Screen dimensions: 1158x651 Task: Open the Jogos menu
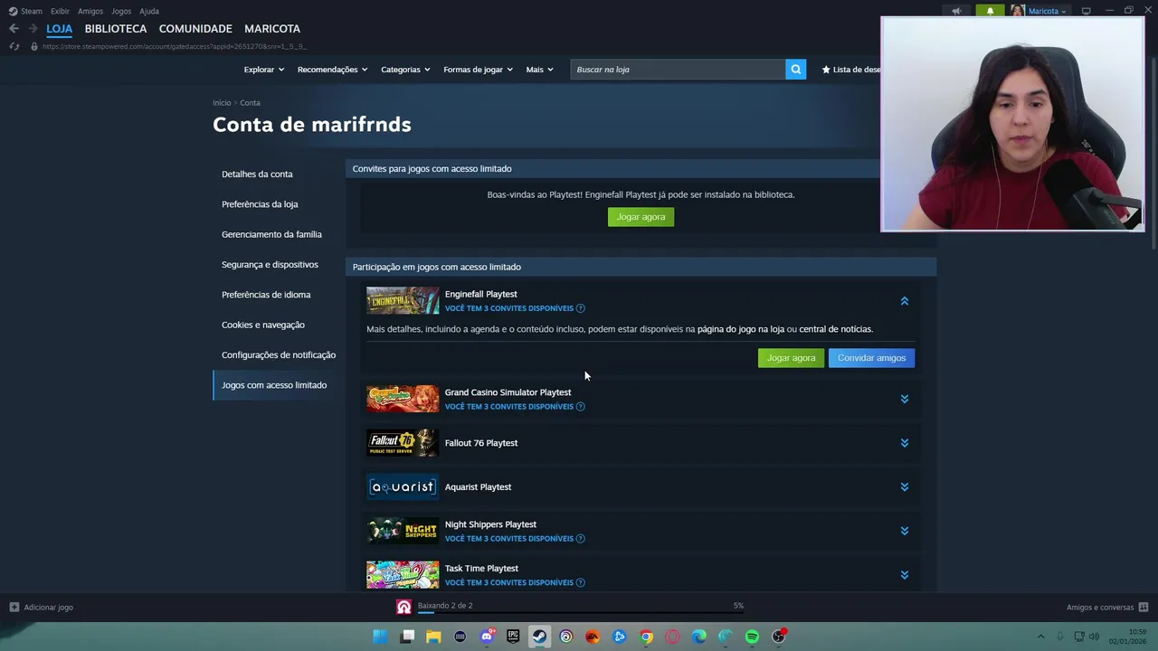click(121, 11)
